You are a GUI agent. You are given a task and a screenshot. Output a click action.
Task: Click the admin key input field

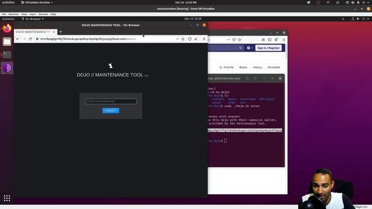tap(110, 102)
